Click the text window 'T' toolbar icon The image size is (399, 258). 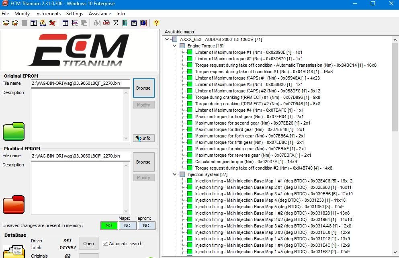(x=34, y=23)
